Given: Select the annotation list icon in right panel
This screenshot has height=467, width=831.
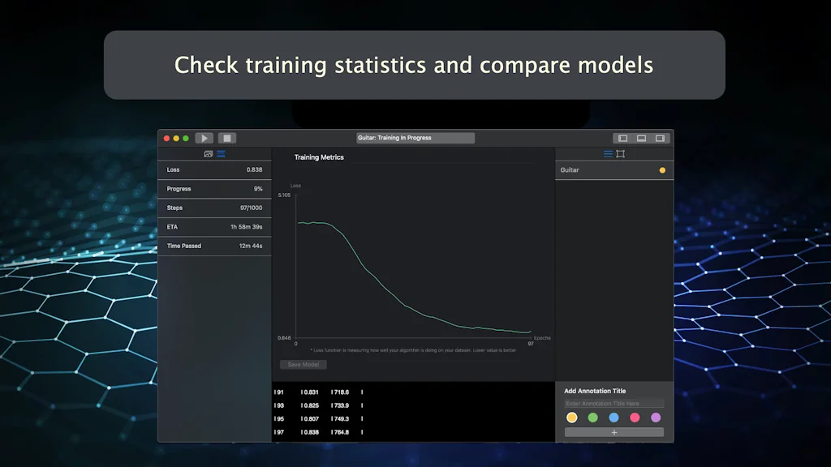Looking at the screenshot, I should pos(608,153).
